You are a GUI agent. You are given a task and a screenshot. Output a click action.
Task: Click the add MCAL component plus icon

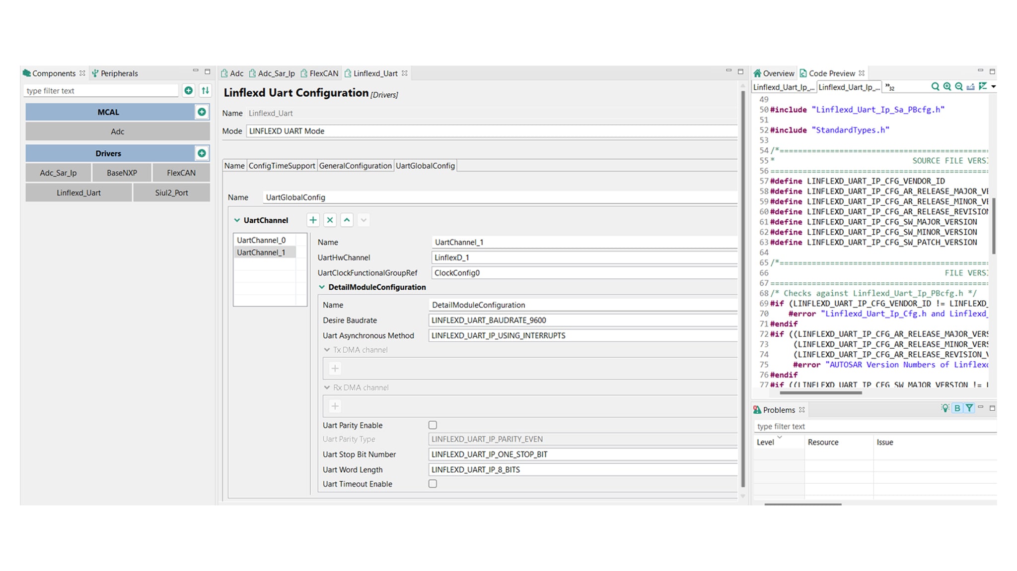pyautogui.click(x=202, y=112)
